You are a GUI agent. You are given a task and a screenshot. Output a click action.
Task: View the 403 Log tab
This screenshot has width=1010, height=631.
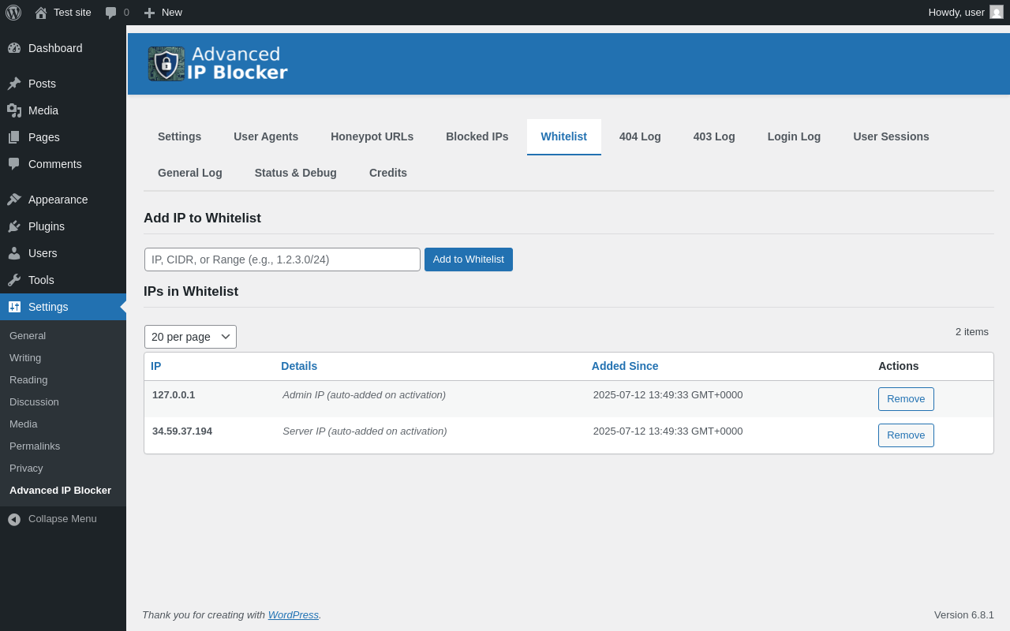click(714, 136)
